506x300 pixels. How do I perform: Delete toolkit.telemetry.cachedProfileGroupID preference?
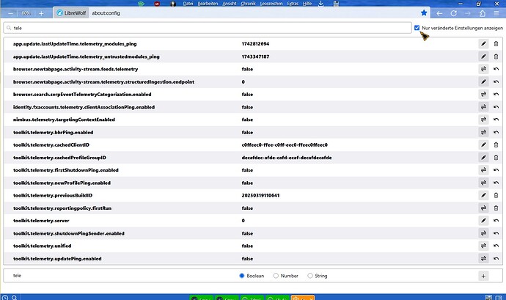tap(496, 158)
